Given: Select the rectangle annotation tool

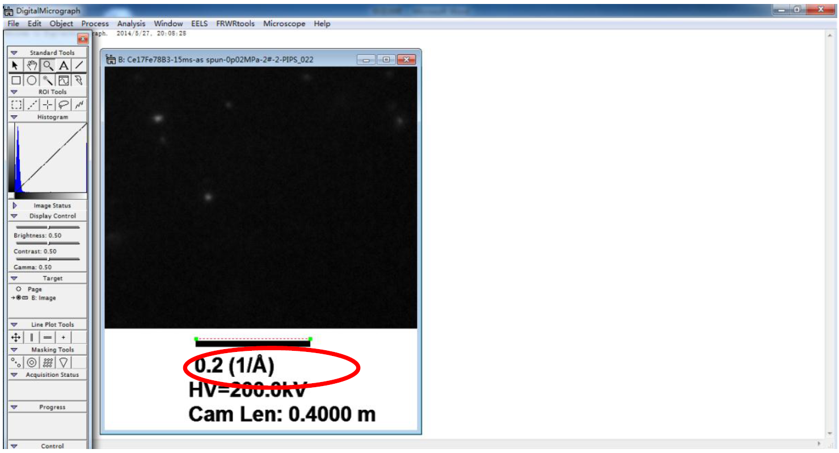Looking at the screenshot, I should [16, 81].
